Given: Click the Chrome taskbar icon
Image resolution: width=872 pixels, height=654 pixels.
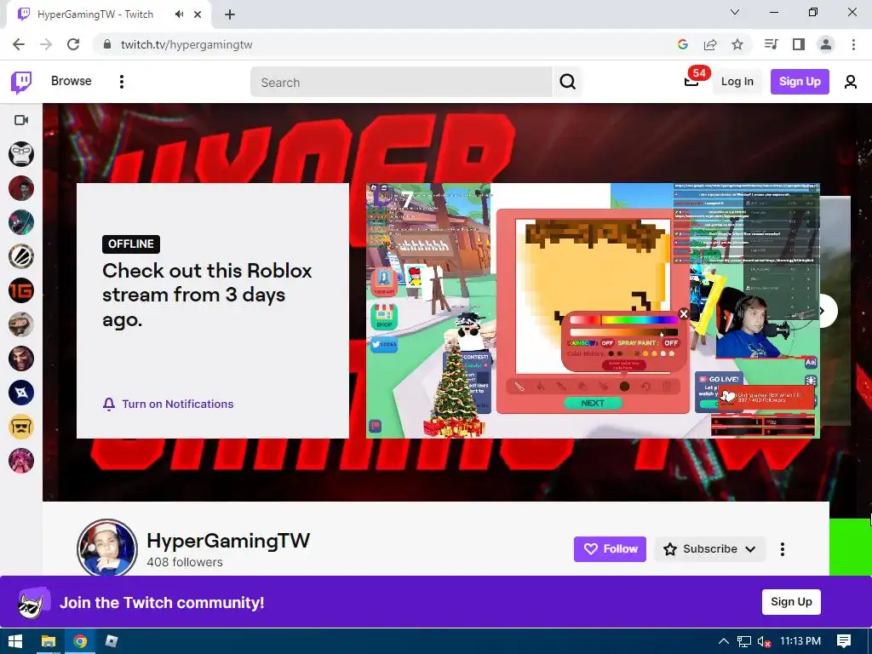Looking at the screenshot, I should pyautogui.click(x=80, y=641).
